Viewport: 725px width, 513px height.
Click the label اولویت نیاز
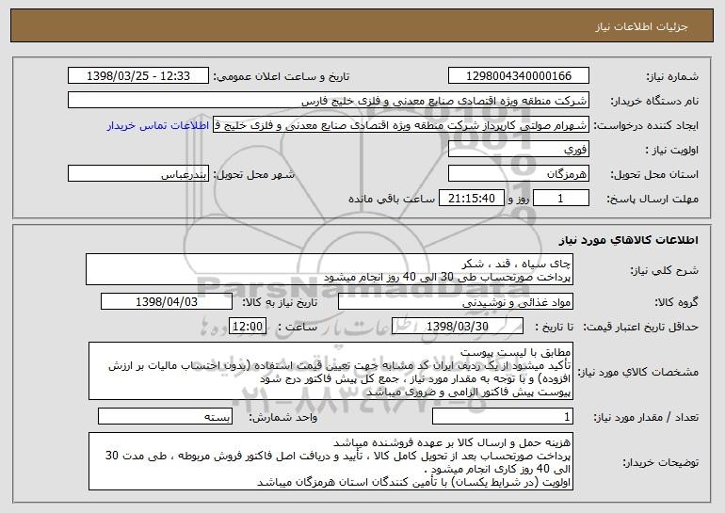click(672, 151)
